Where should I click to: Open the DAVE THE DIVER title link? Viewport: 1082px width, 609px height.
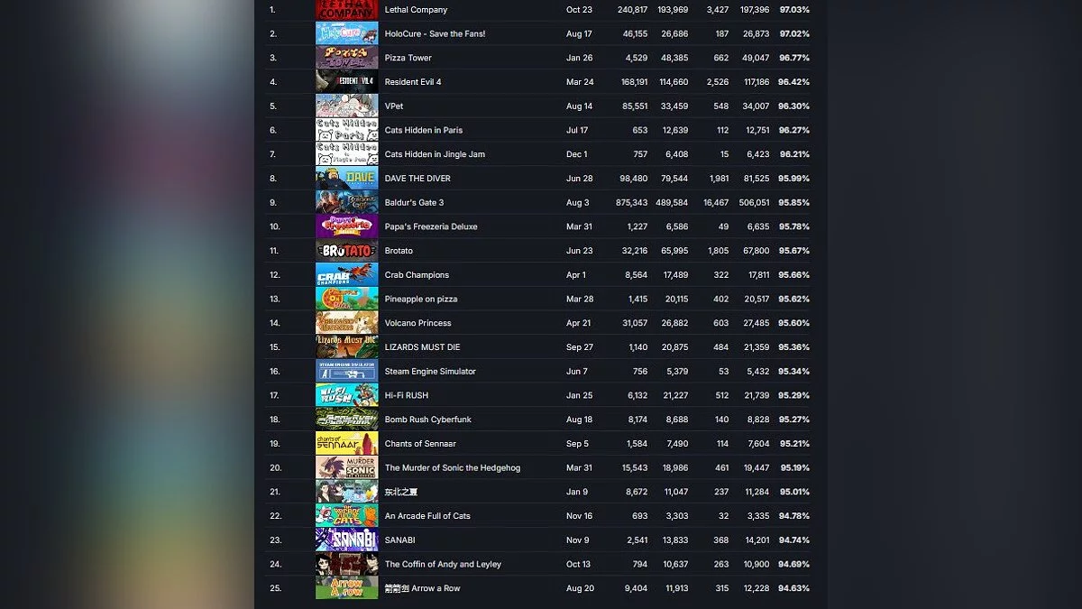point(417,178)
